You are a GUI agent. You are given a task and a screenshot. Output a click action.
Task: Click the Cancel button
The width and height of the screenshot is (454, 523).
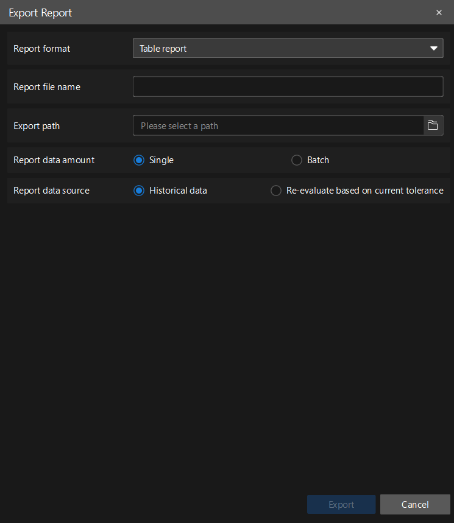pos(415,504)
